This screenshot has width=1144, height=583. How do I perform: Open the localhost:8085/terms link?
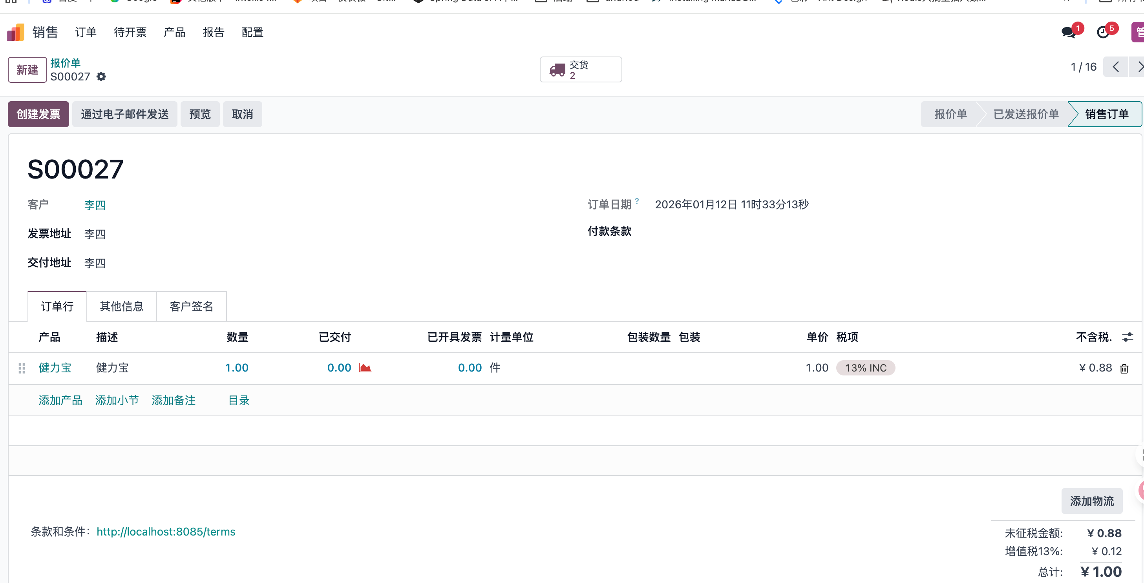point(166,532)
